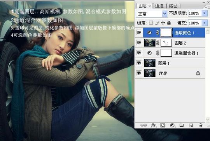Viewport: 210px width, 141px height.
Task: Click the link chain icon on 图层 2
Action: click(158, 43)
